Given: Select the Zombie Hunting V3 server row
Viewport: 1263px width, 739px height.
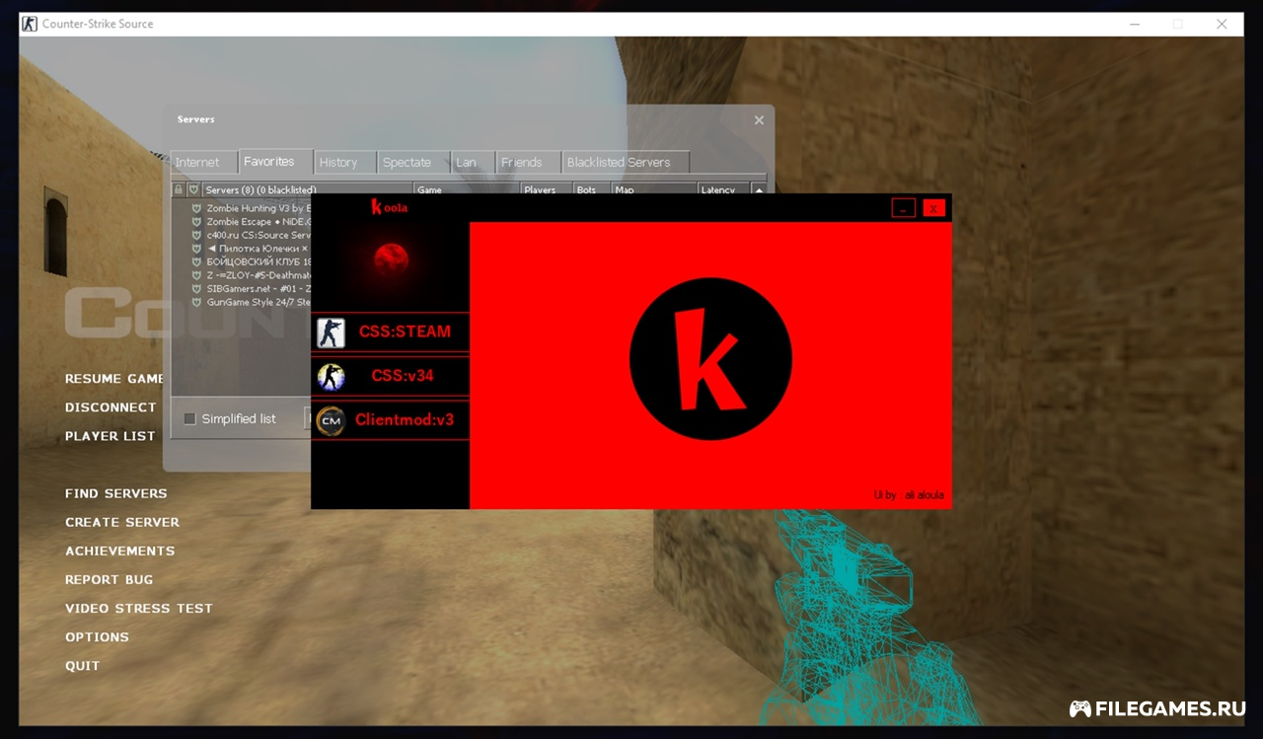Looking at the screenshot, I should tap(243, 208).
